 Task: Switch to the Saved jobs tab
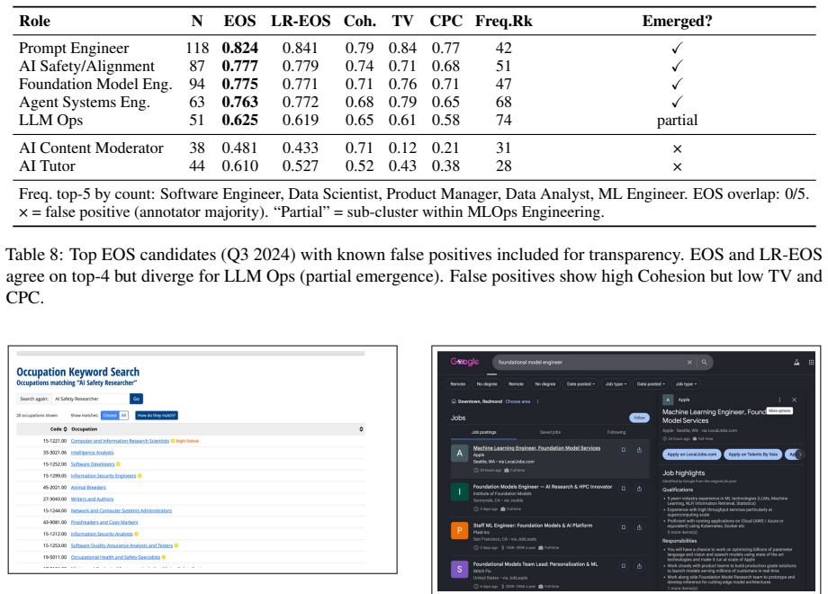click(550, 432)
